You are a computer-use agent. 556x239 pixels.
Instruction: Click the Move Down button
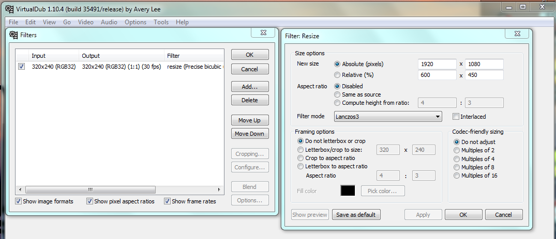pyautogui.click(x=250, y=134)
